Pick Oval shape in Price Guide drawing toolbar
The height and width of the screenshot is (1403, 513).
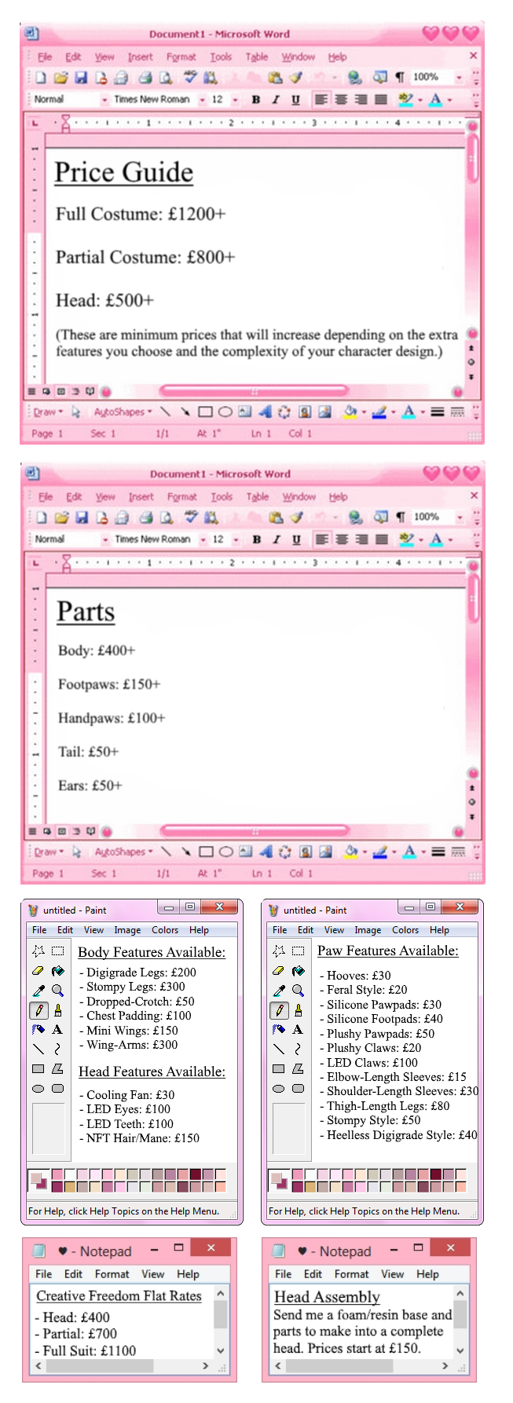[225, 412]
